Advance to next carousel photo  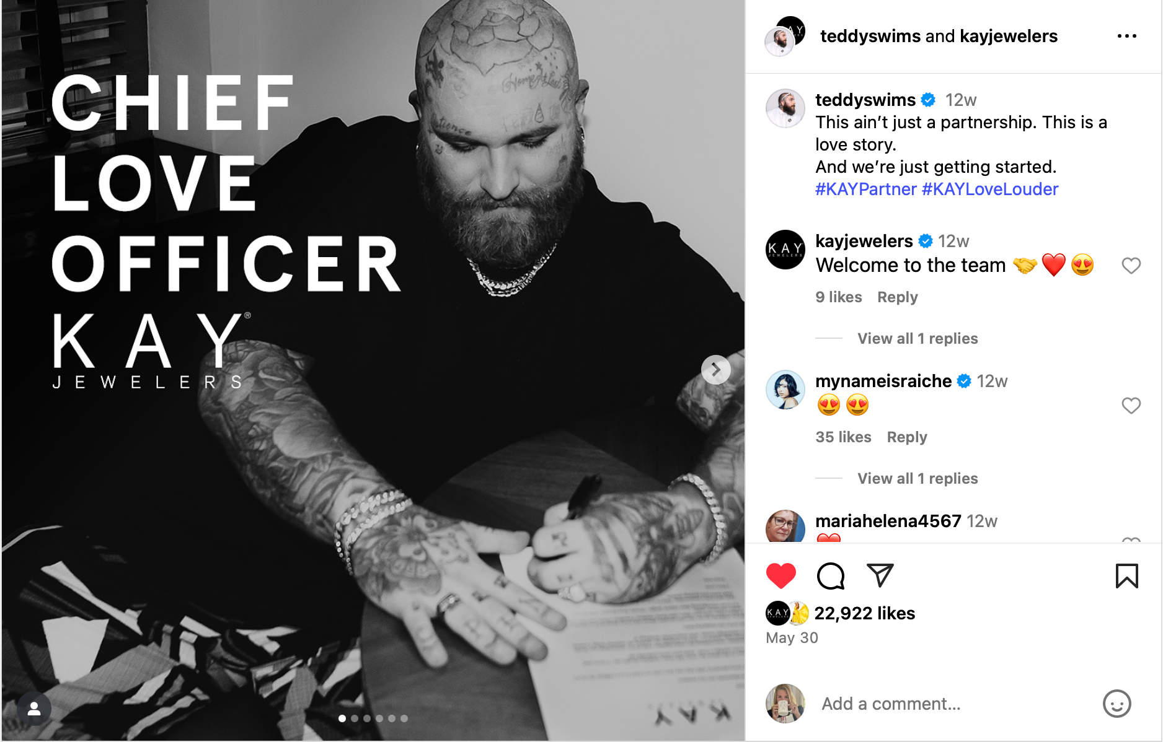[715, 370]
